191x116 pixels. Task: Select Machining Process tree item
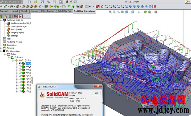click(x=14, y=42)
